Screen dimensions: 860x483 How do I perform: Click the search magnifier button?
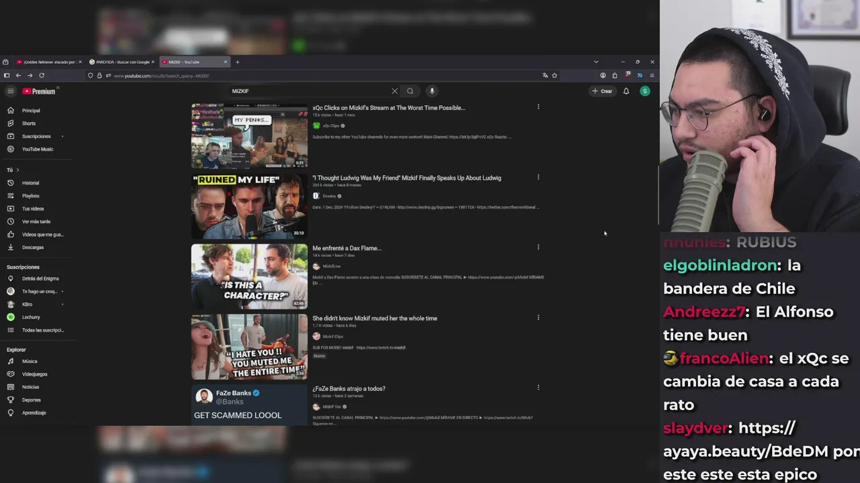click(x=410, y=91)
